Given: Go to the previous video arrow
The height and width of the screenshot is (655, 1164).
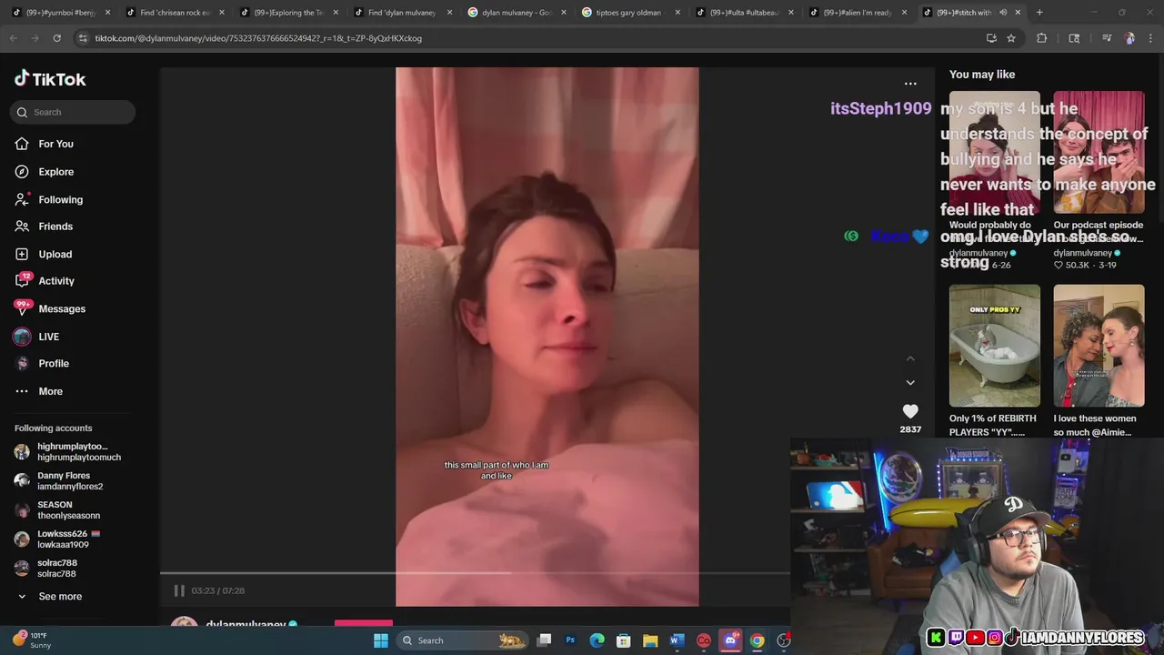Looking at the screenshot, I should tap(910, 358).
